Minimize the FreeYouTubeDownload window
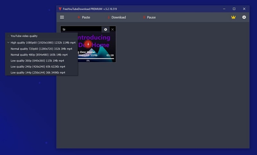This screenshot has height=155, width=257. click(224, 9)
